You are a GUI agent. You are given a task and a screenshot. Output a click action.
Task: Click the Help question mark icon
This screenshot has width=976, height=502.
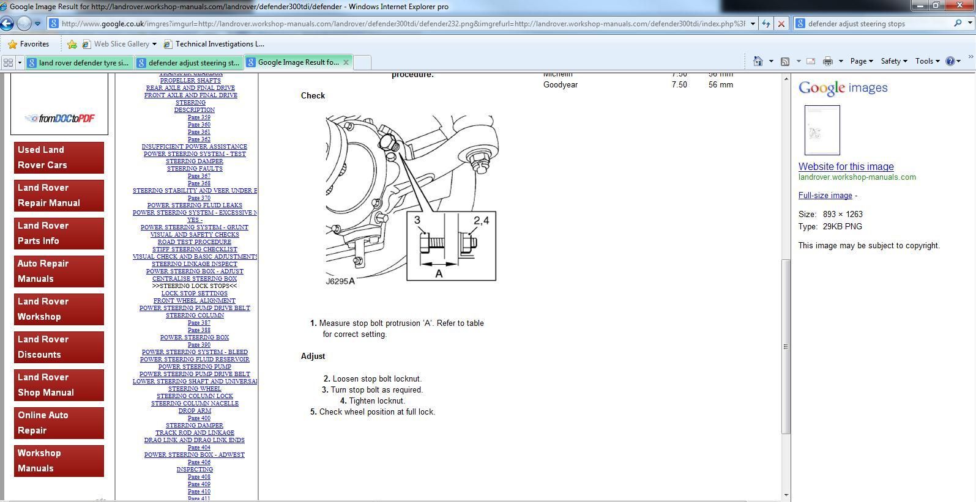[950, 61]
